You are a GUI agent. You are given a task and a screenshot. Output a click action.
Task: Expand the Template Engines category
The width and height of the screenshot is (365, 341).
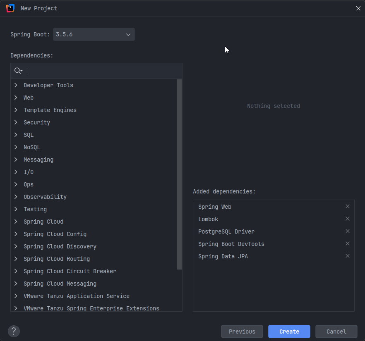point(16,110)
